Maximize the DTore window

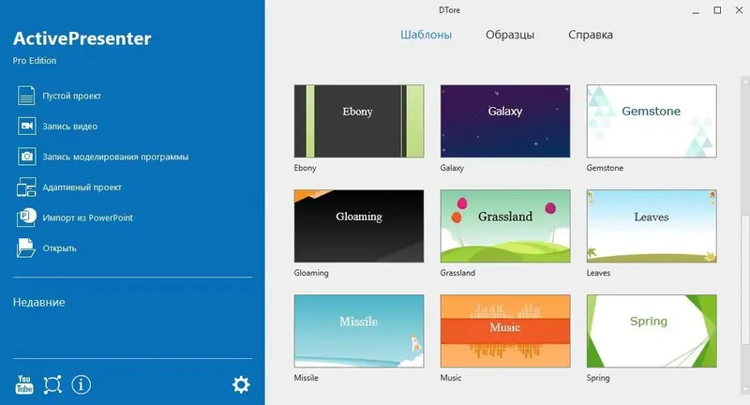click(717, 10)
